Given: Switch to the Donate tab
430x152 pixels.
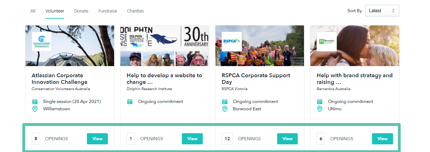Looking at the screenshot, I should coord(81,11).
